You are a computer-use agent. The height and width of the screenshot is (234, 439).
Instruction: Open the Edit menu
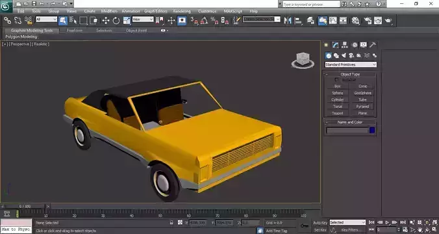21,11
